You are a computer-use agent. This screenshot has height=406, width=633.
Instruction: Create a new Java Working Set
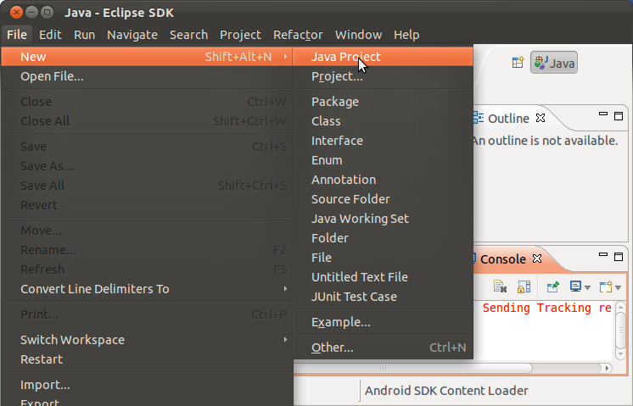click(383, 219)
